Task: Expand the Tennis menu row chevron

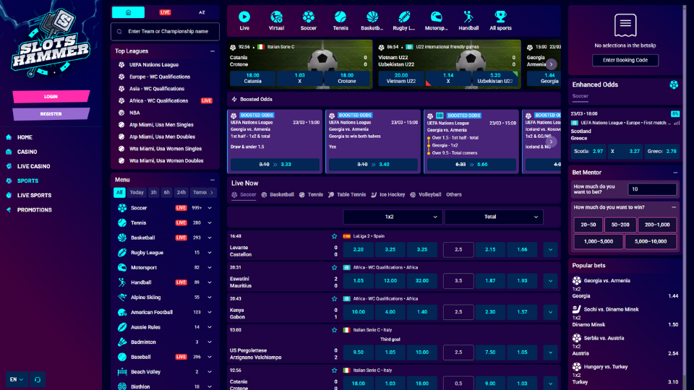Action: pos(210,223)
